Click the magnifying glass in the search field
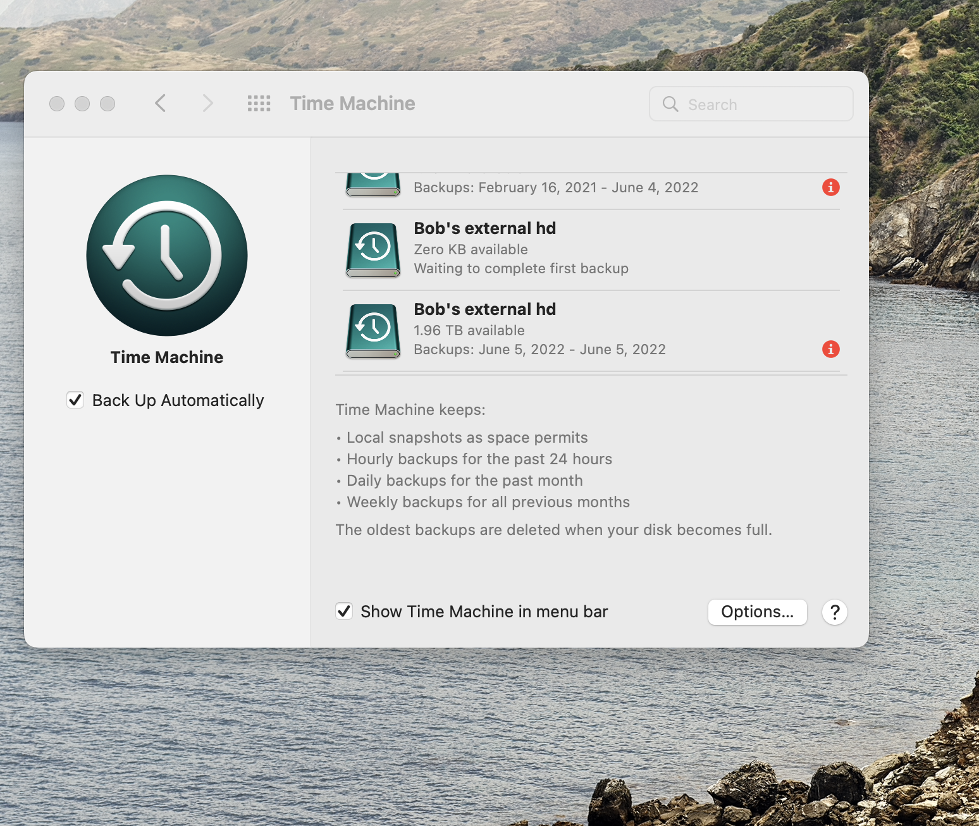979x826 pixels. [670, 104]
